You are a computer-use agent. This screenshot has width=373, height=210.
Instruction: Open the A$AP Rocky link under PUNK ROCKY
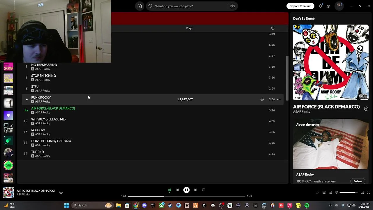pyautogui.click(x=43, y=101)
